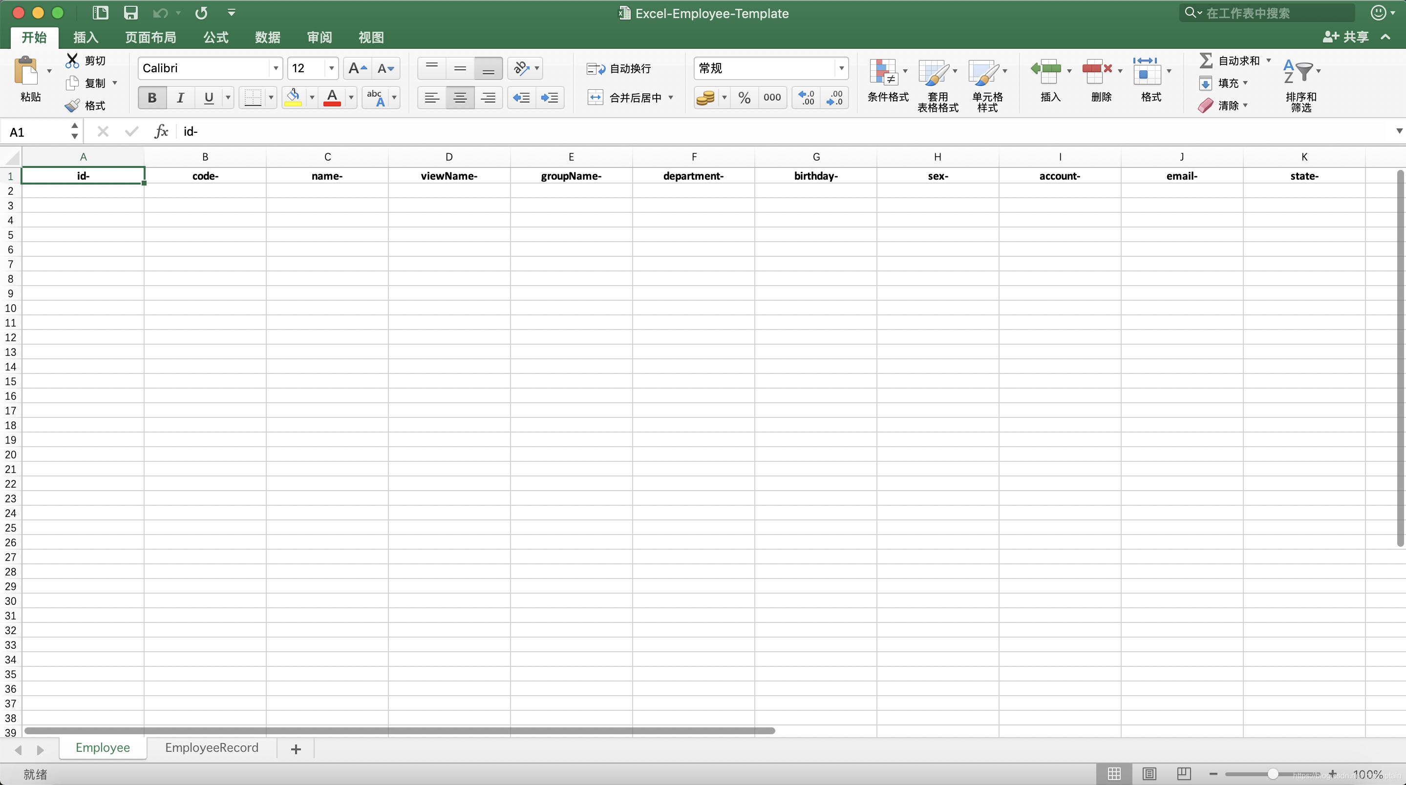Toggle center text alignment

460,98
